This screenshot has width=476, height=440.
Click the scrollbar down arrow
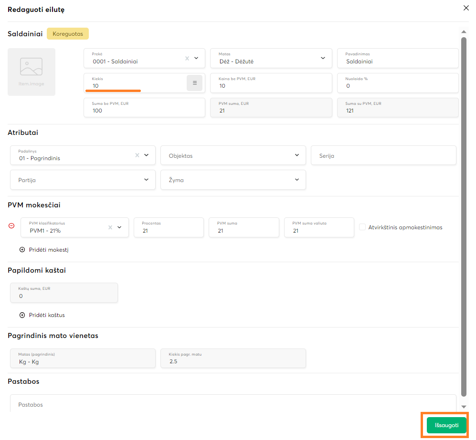coord(464,407)
